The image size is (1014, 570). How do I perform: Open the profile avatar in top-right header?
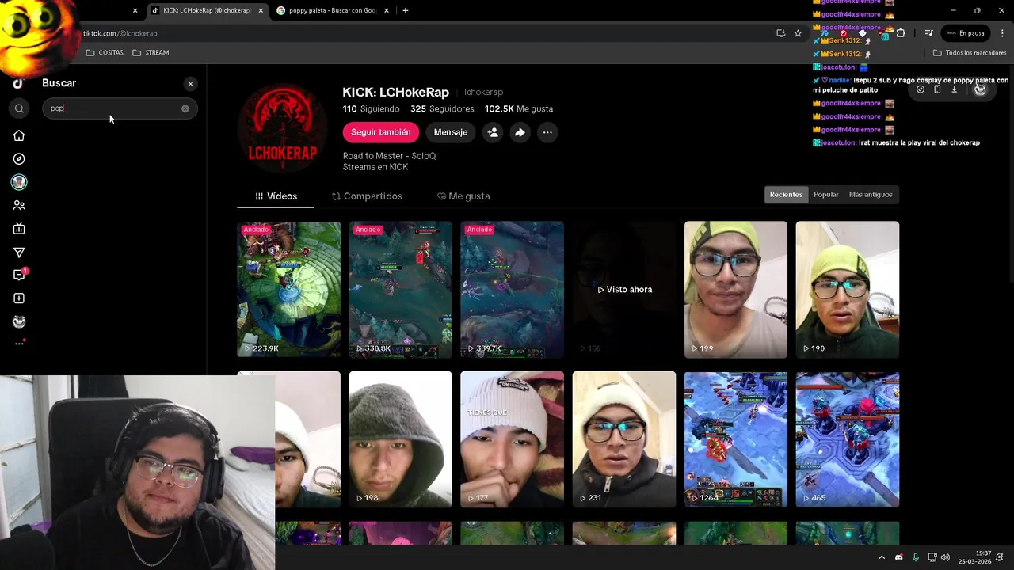pyautogui.click(x=980, y=89)
